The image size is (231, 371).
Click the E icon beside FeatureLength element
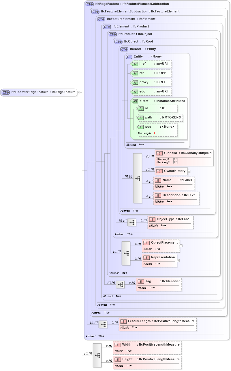(x=123, y=321)
